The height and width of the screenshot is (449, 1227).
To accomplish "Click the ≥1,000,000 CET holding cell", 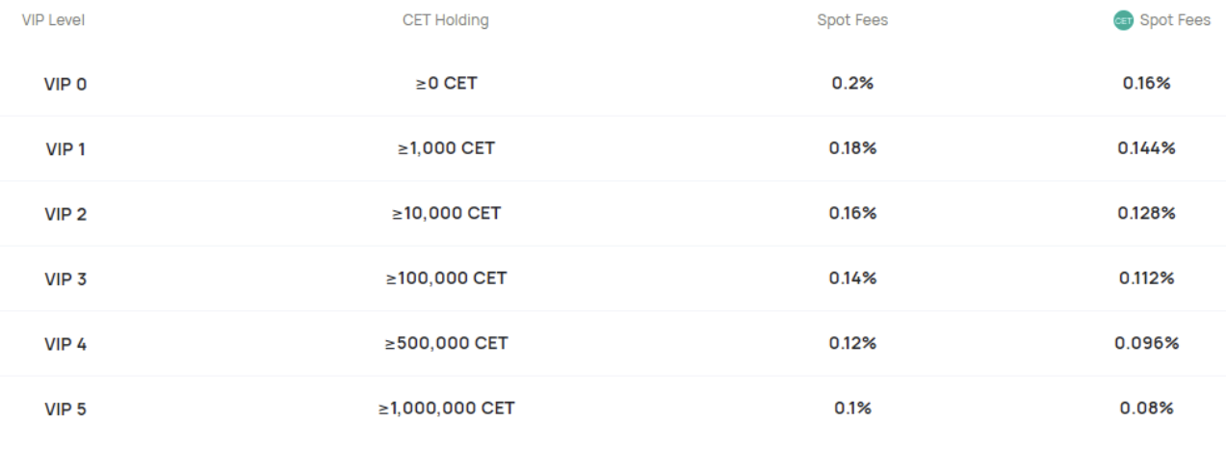I will [x=446, y=409].
